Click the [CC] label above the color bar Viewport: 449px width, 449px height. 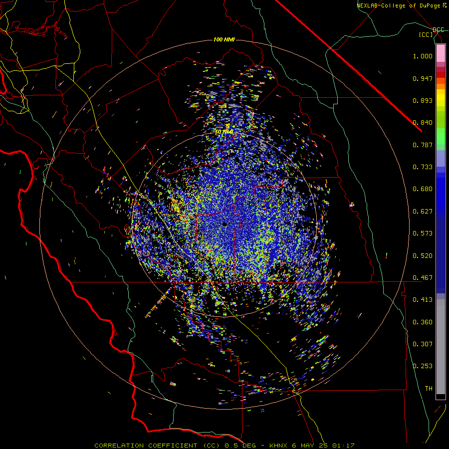coord(426,34)
